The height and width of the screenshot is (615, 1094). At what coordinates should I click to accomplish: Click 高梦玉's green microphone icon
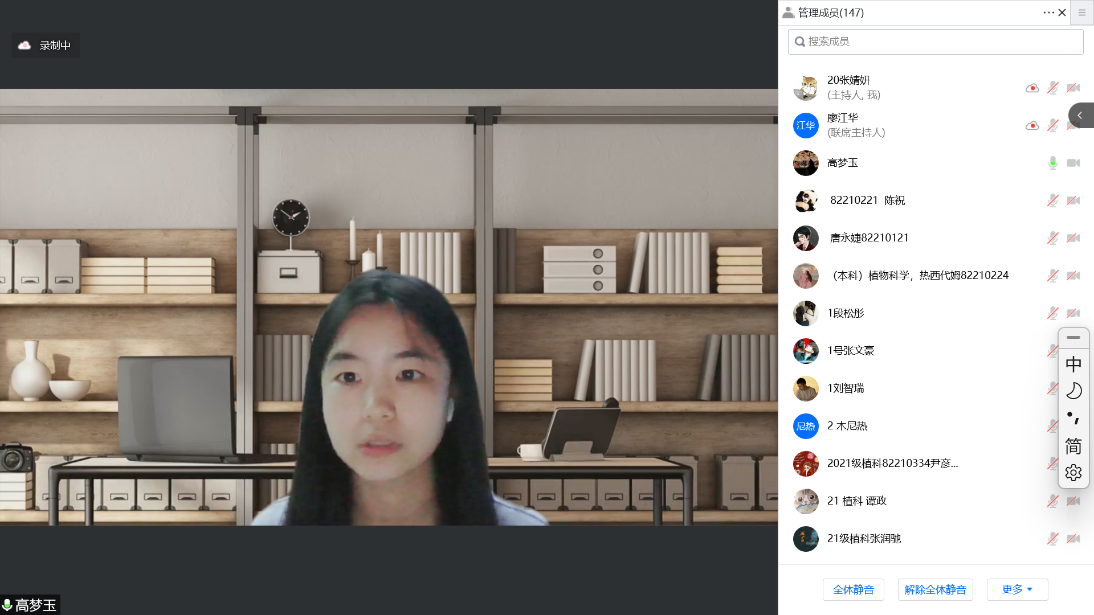pyautogui.click(x=1052, y=163)
